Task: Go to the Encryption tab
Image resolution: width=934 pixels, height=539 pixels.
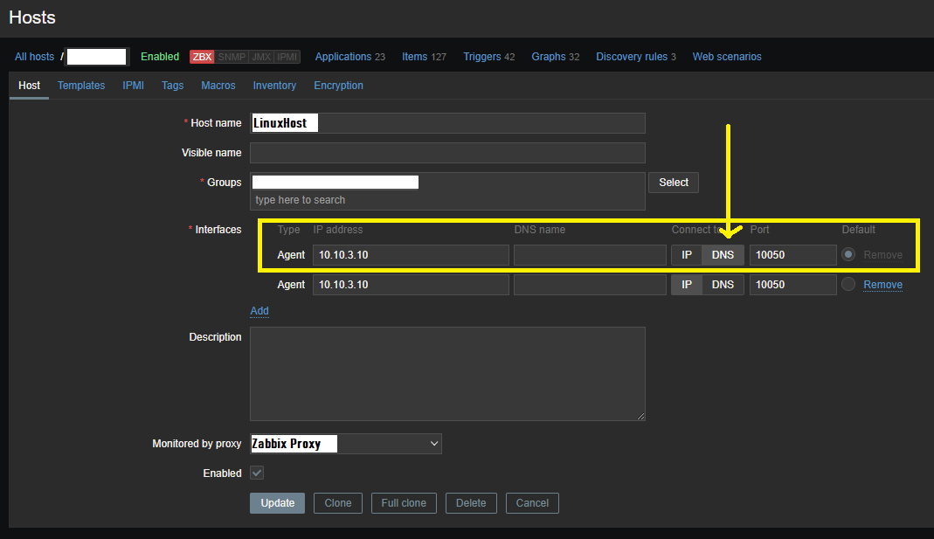Action: coord(338,86)
